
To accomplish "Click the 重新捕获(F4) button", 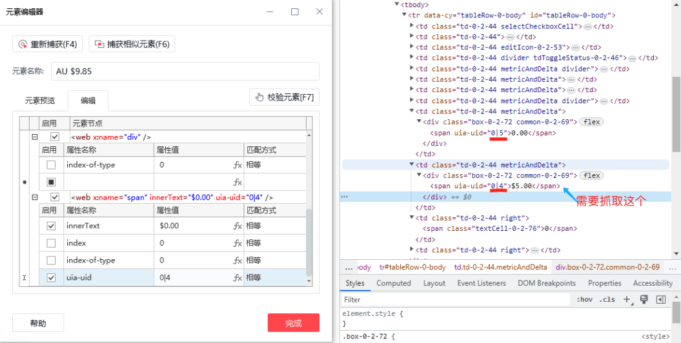I will click(x=48, y=44).
